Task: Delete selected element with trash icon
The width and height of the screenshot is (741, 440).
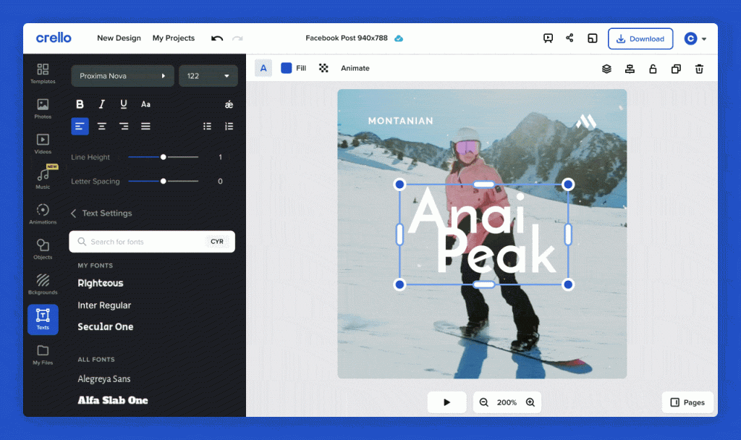Action: pyautogui.click(x=699, y=69)
